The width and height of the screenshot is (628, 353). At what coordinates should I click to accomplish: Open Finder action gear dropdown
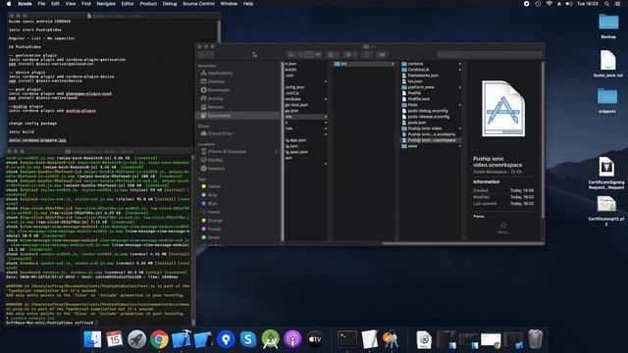click(351, 55)
